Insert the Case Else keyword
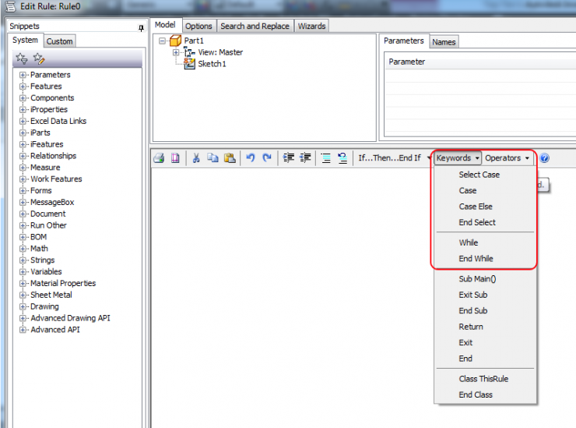The image size is (576, 428). pyautogui.click(x=476, y=207)
